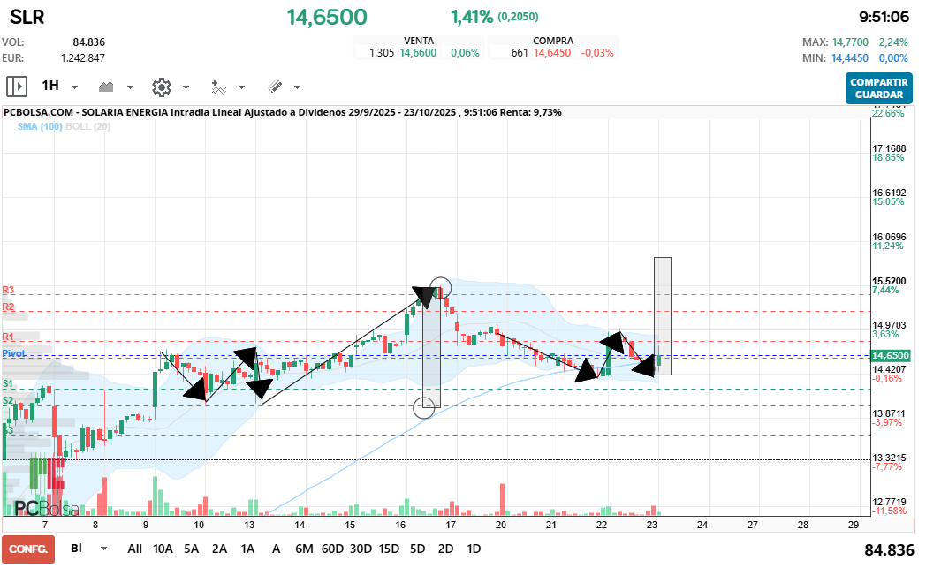The height and width of the screenshot is (568, 926).
Task: Open the chart type area icon
Action: pos(108,87)
